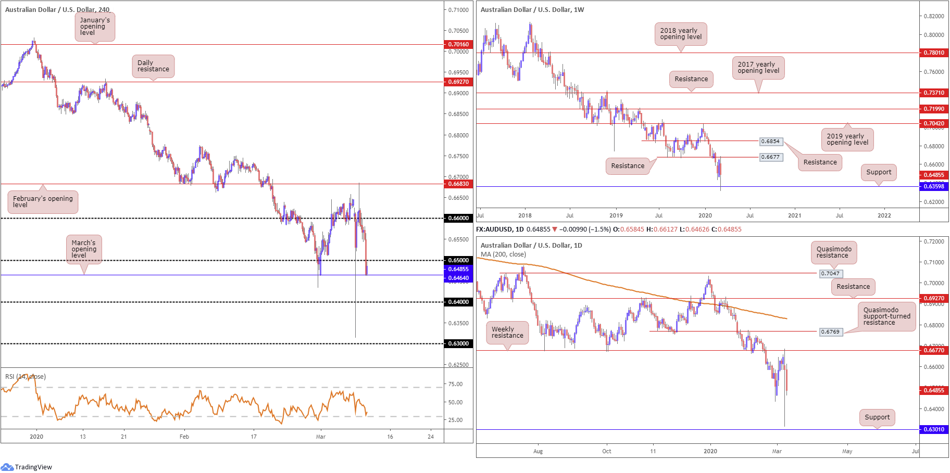Image resolution: width=950 pixels, height=473 pixels.
Task: Click the RSI (14, close) indicator title
Action: [26, 377]
